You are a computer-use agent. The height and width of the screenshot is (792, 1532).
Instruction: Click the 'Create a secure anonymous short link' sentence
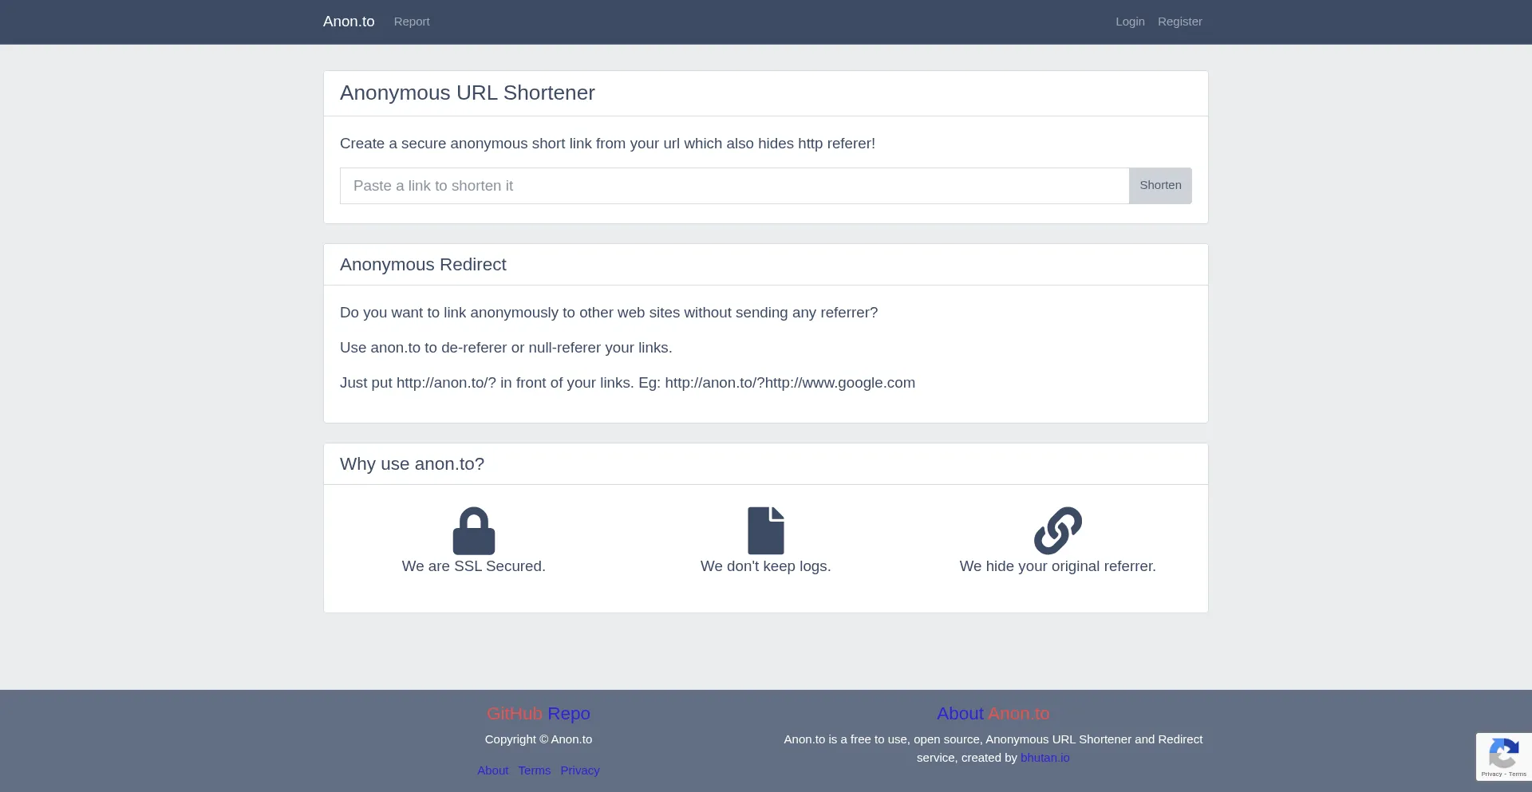pyautogui.click(x=607, y=144)
